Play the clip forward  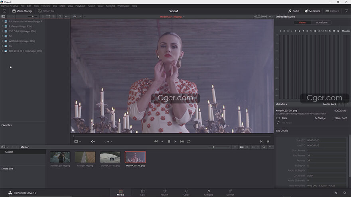(x=175, y=141)
